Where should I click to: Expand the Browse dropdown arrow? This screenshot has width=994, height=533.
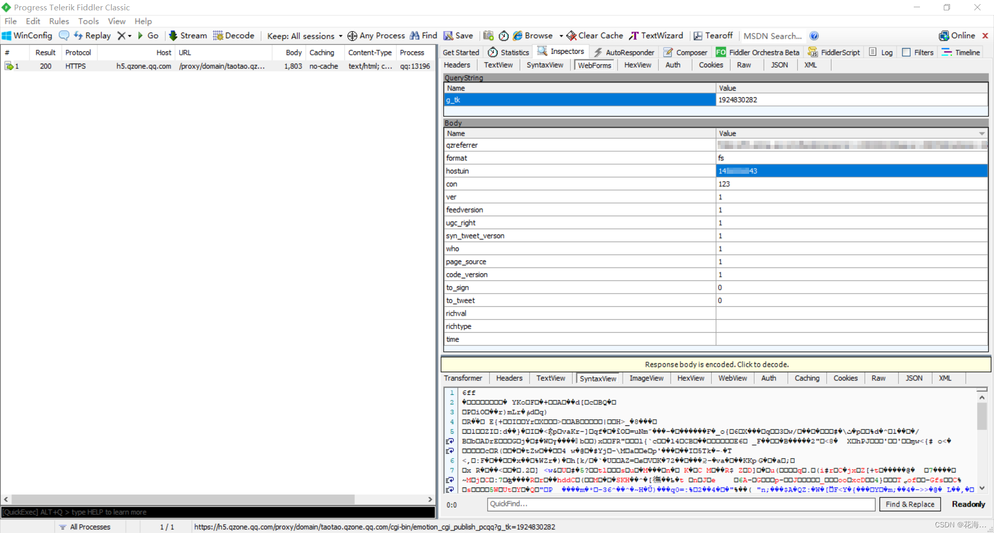(561, 36)
